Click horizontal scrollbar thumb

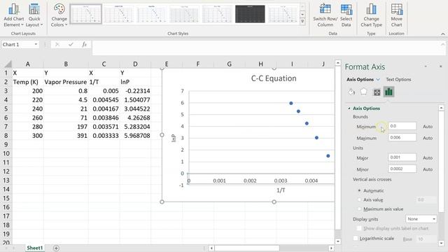(x=247, y=248)
